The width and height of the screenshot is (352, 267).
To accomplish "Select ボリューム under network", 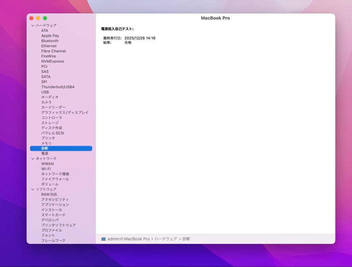I will tap(50, 184).
